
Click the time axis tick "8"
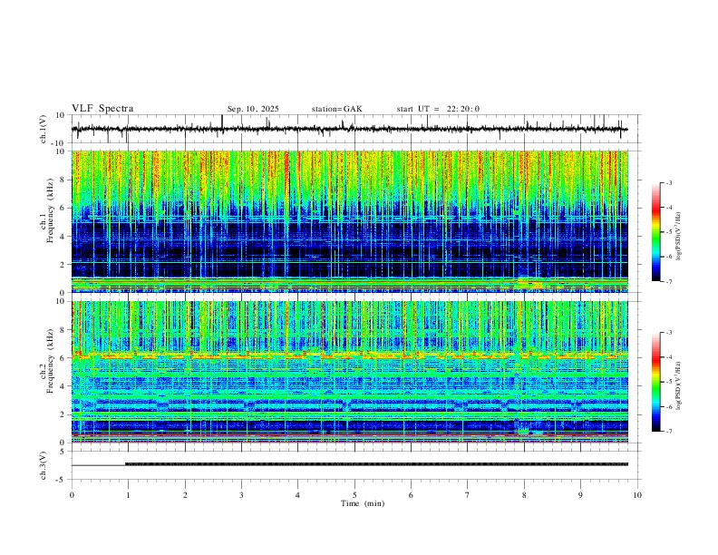tap(524, 495)
